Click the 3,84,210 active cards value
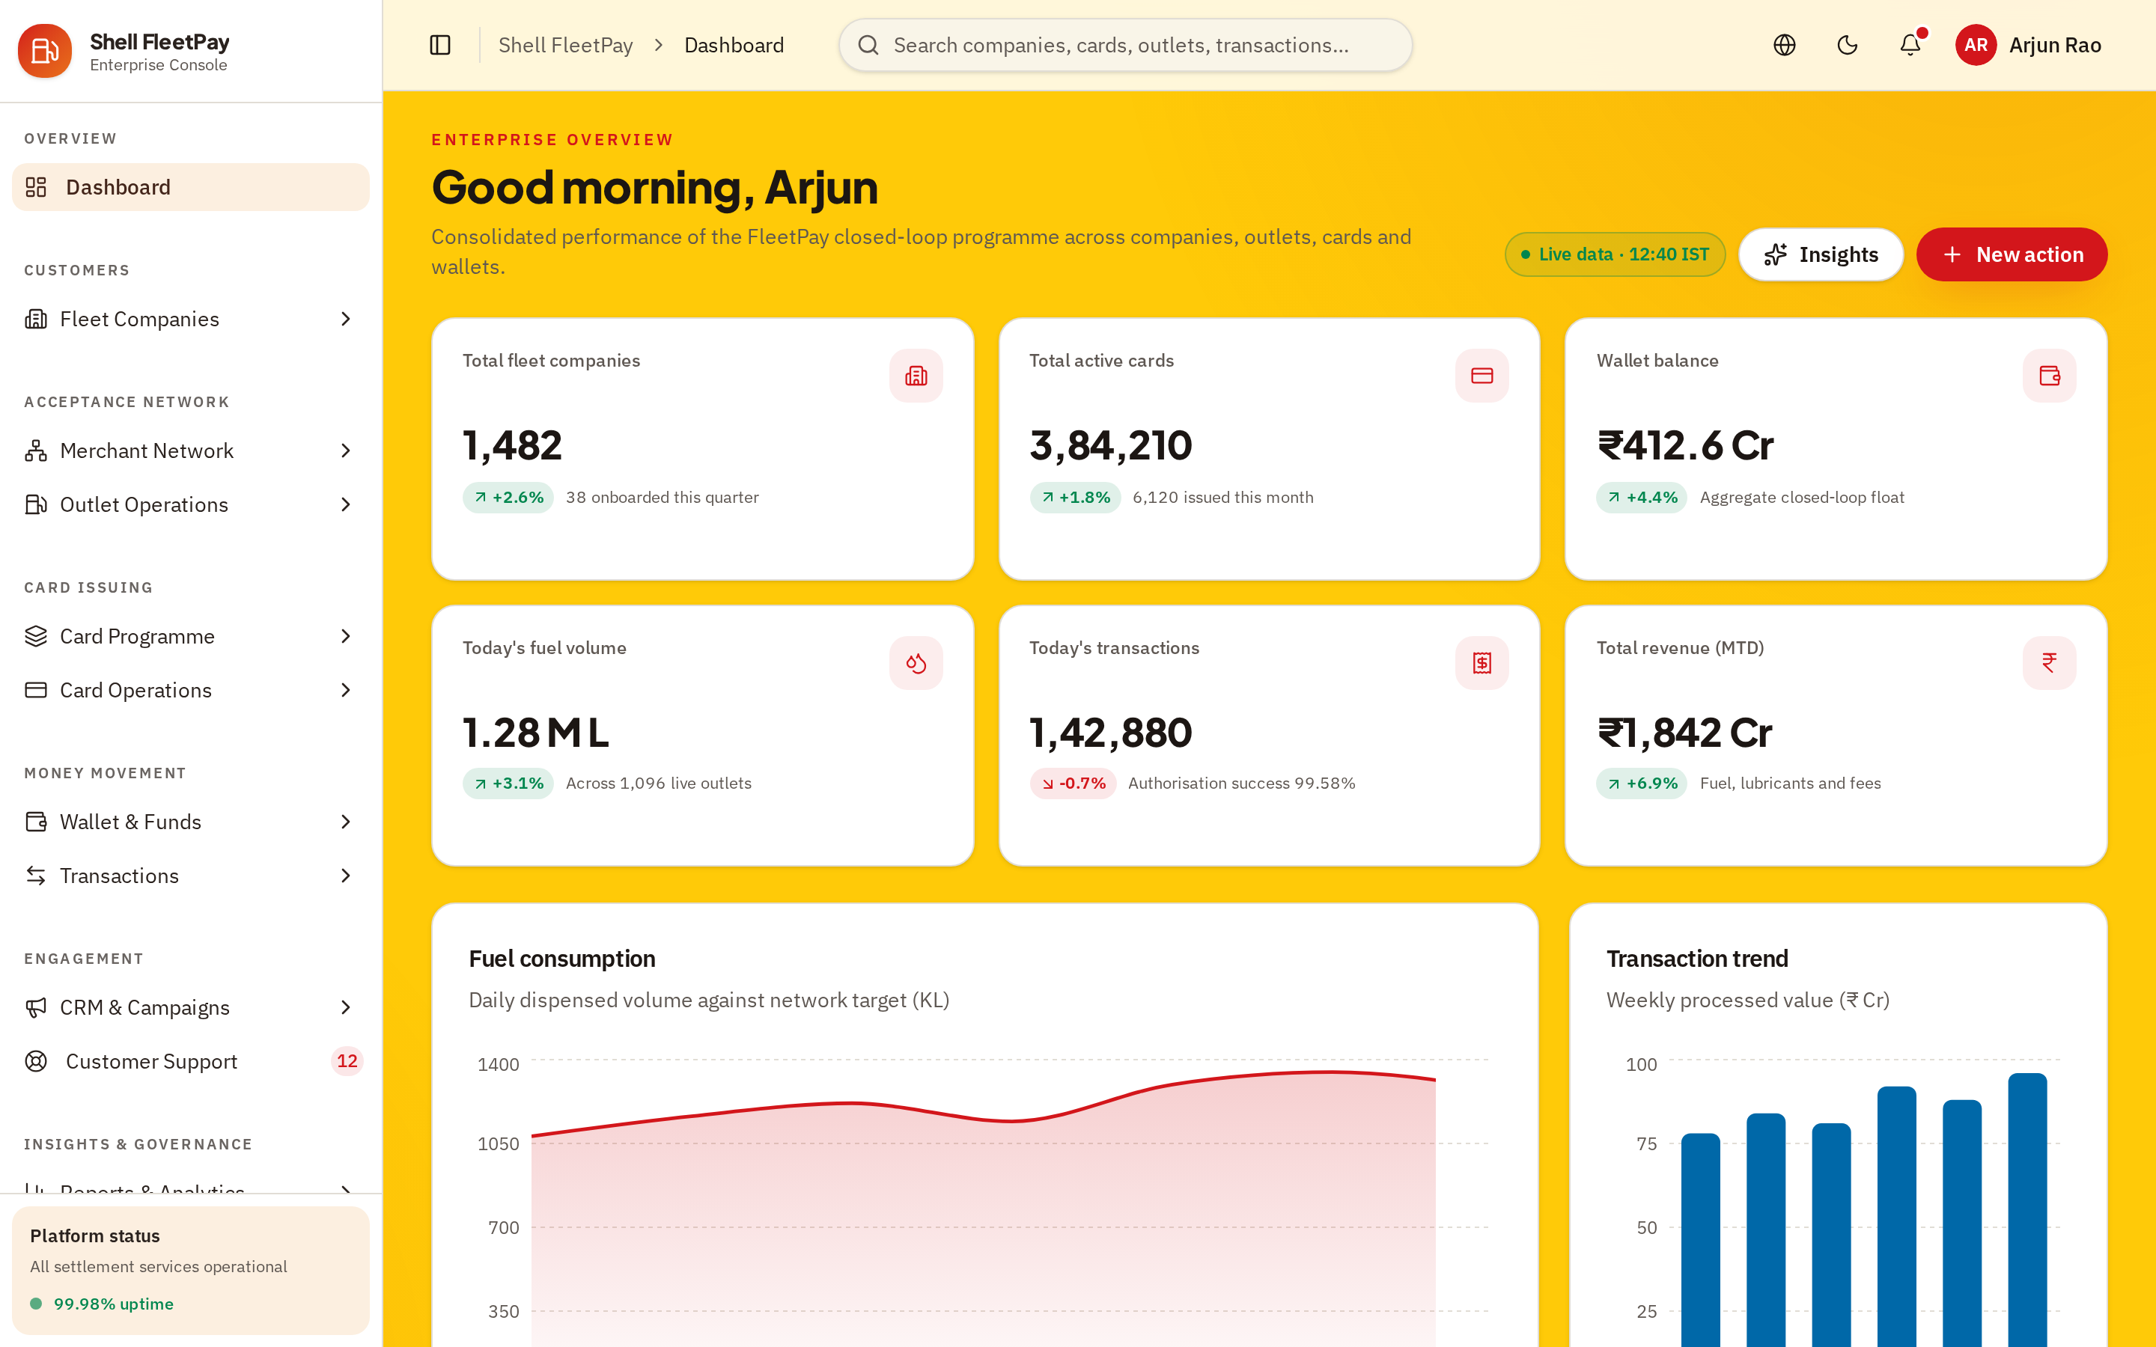 (1110, 445)
